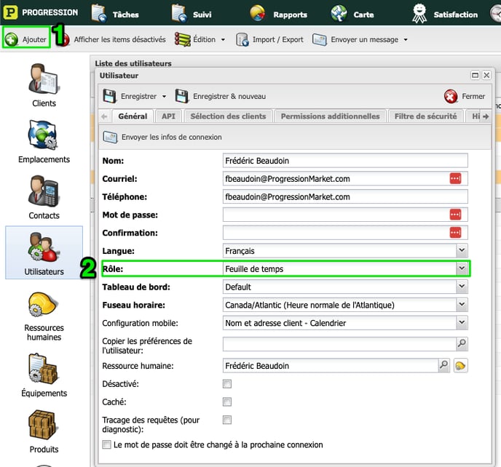Switch to Sélection des clients tab
This screenshot has width=501, height=467.
(228, 116)
